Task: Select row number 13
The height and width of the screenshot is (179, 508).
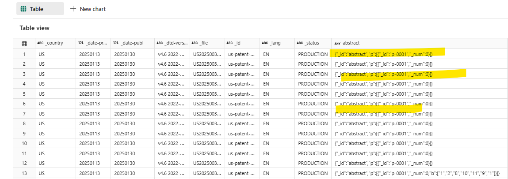Action: (x=24, y=174)
